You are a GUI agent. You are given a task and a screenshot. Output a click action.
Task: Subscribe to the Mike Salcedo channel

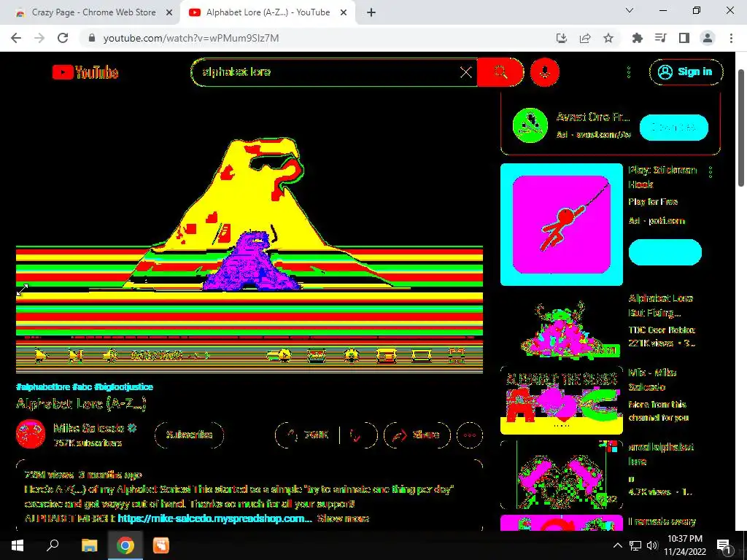(x=189, y=435)
